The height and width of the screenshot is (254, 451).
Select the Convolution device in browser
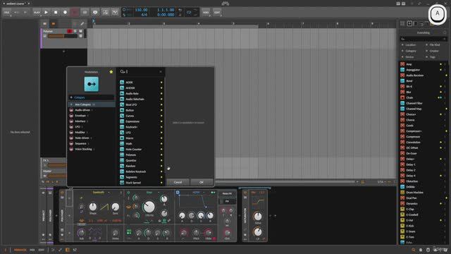coord(423,143)
